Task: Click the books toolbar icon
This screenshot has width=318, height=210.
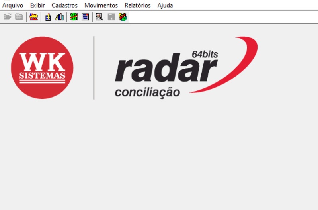Action: (60, 17)
